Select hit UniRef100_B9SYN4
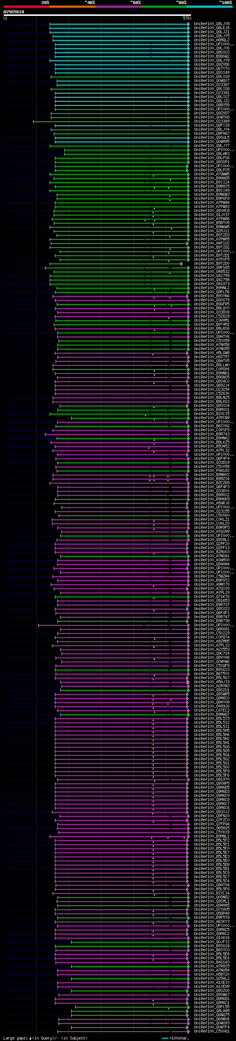The height and width of the screenshot is (1041, 236). pyautogui.click(x=211, y=296)
